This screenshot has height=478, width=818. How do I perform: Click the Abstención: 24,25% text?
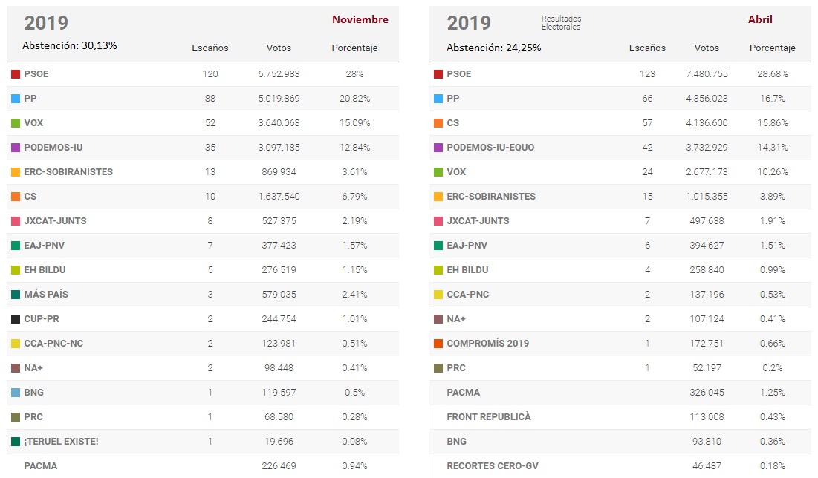tap(493, 48)
